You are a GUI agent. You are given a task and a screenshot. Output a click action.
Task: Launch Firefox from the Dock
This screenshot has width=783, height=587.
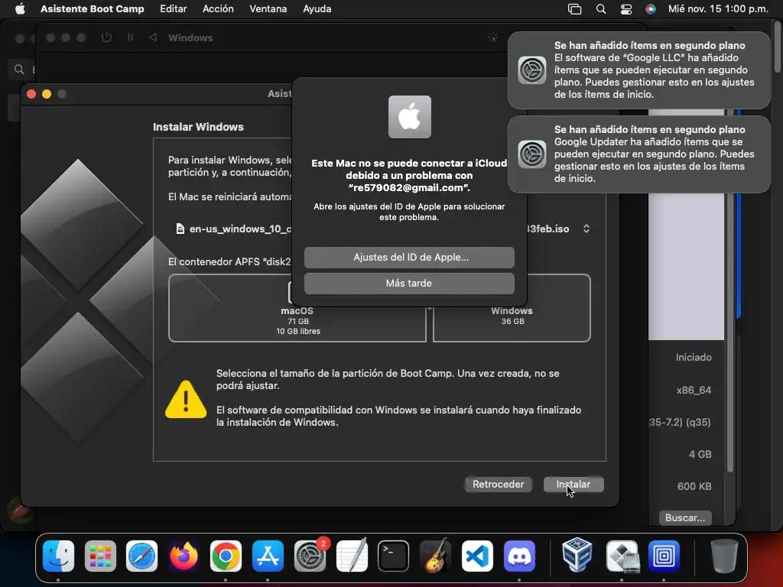[184, 556]
